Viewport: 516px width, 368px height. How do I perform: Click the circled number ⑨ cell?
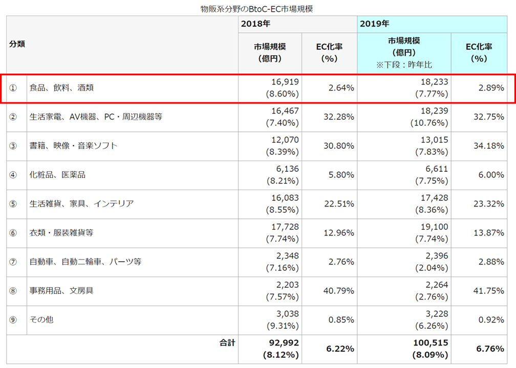[x=13, y=320]
